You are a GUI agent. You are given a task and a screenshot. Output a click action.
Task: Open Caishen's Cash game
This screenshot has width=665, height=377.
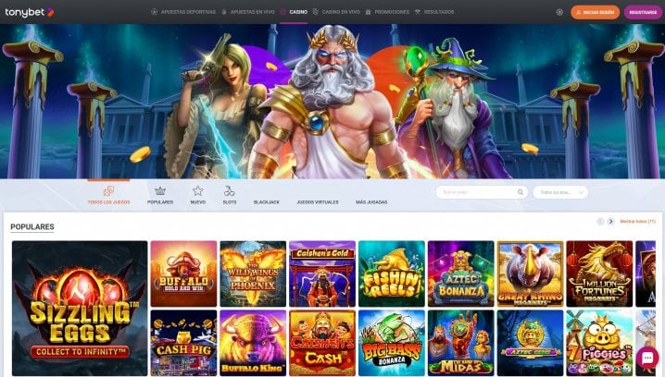point(322,343)
